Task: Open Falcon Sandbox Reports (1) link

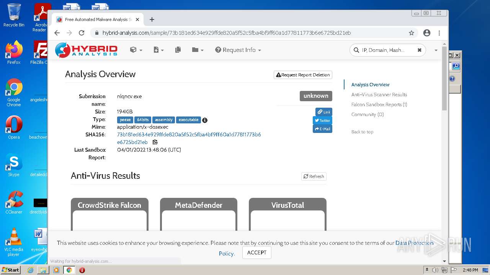Action: [379, 105]
